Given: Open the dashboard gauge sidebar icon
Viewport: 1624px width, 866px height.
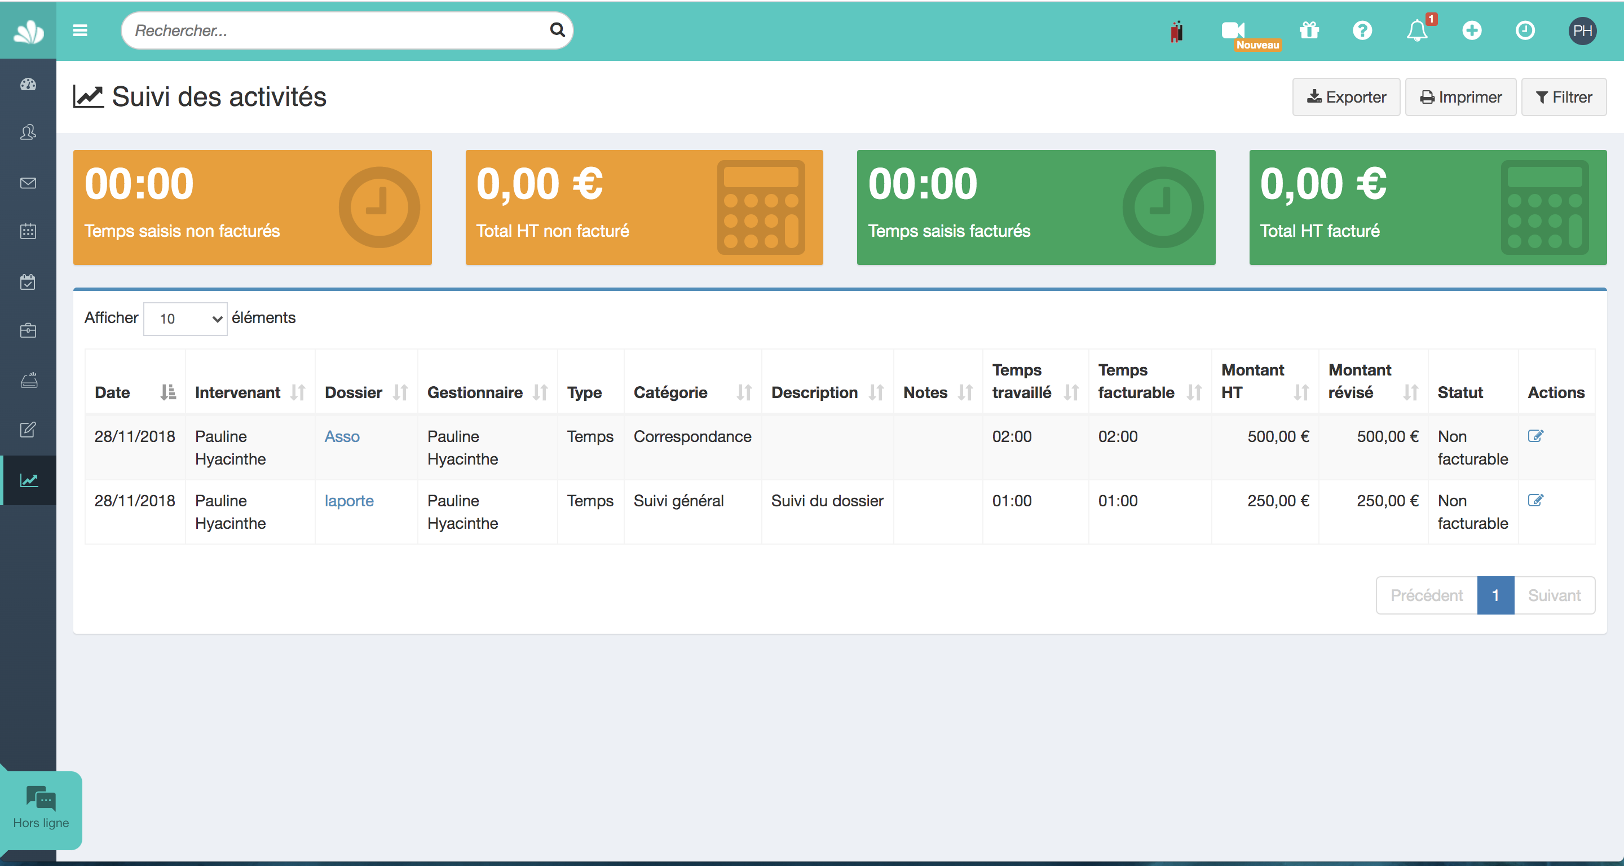Looking at the screenshot, I should click(x=28, y=85).
